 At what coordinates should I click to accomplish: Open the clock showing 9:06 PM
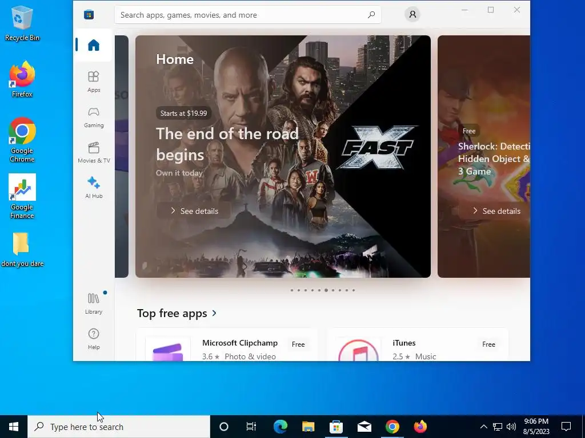click(x=536, y=427)
